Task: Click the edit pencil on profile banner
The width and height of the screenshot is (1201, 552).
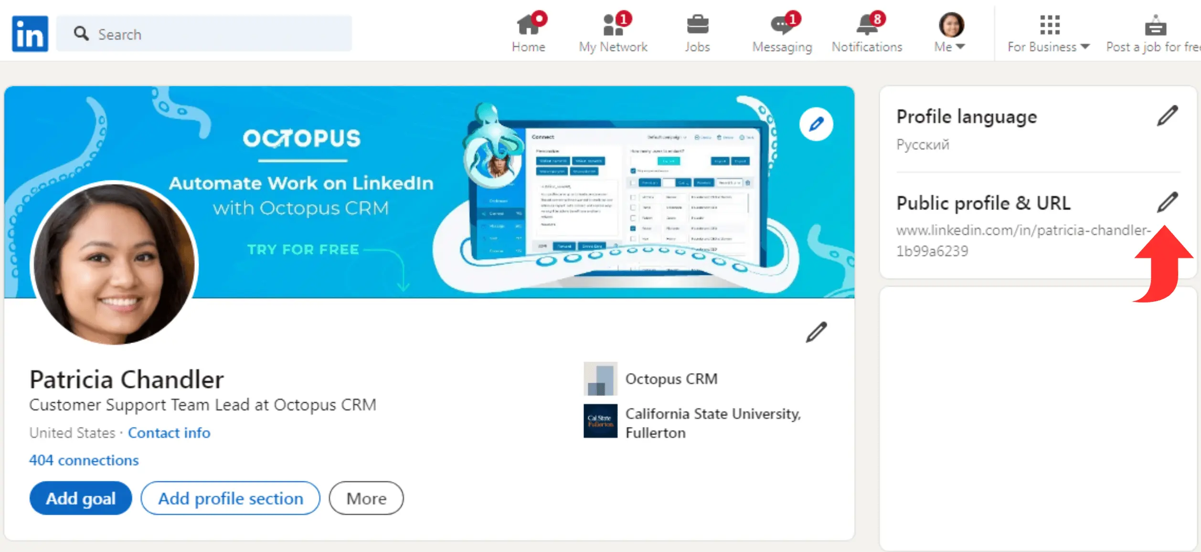Action: (818, 125)
